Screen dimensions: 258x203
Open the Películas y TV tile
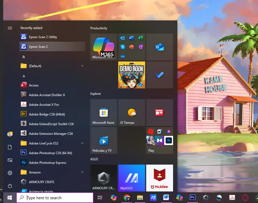click(104, 140)
